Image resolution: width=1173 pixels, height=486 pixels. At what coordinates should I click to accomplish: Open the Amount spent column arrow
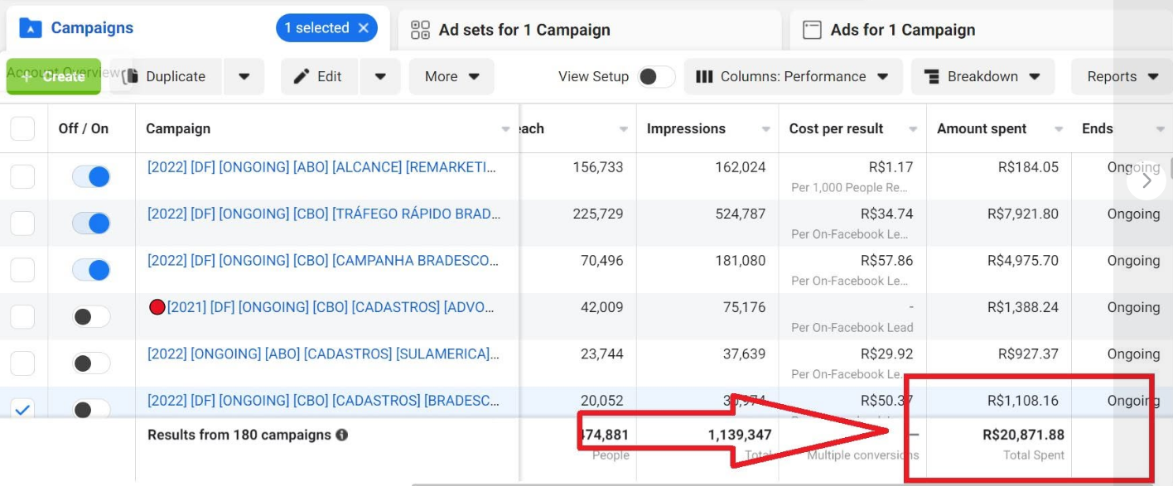tap(1059, 129)
